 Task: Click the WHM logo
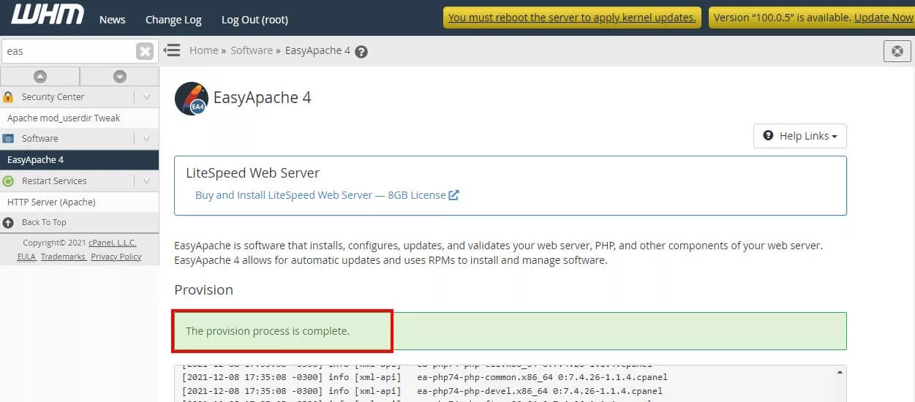48,15
